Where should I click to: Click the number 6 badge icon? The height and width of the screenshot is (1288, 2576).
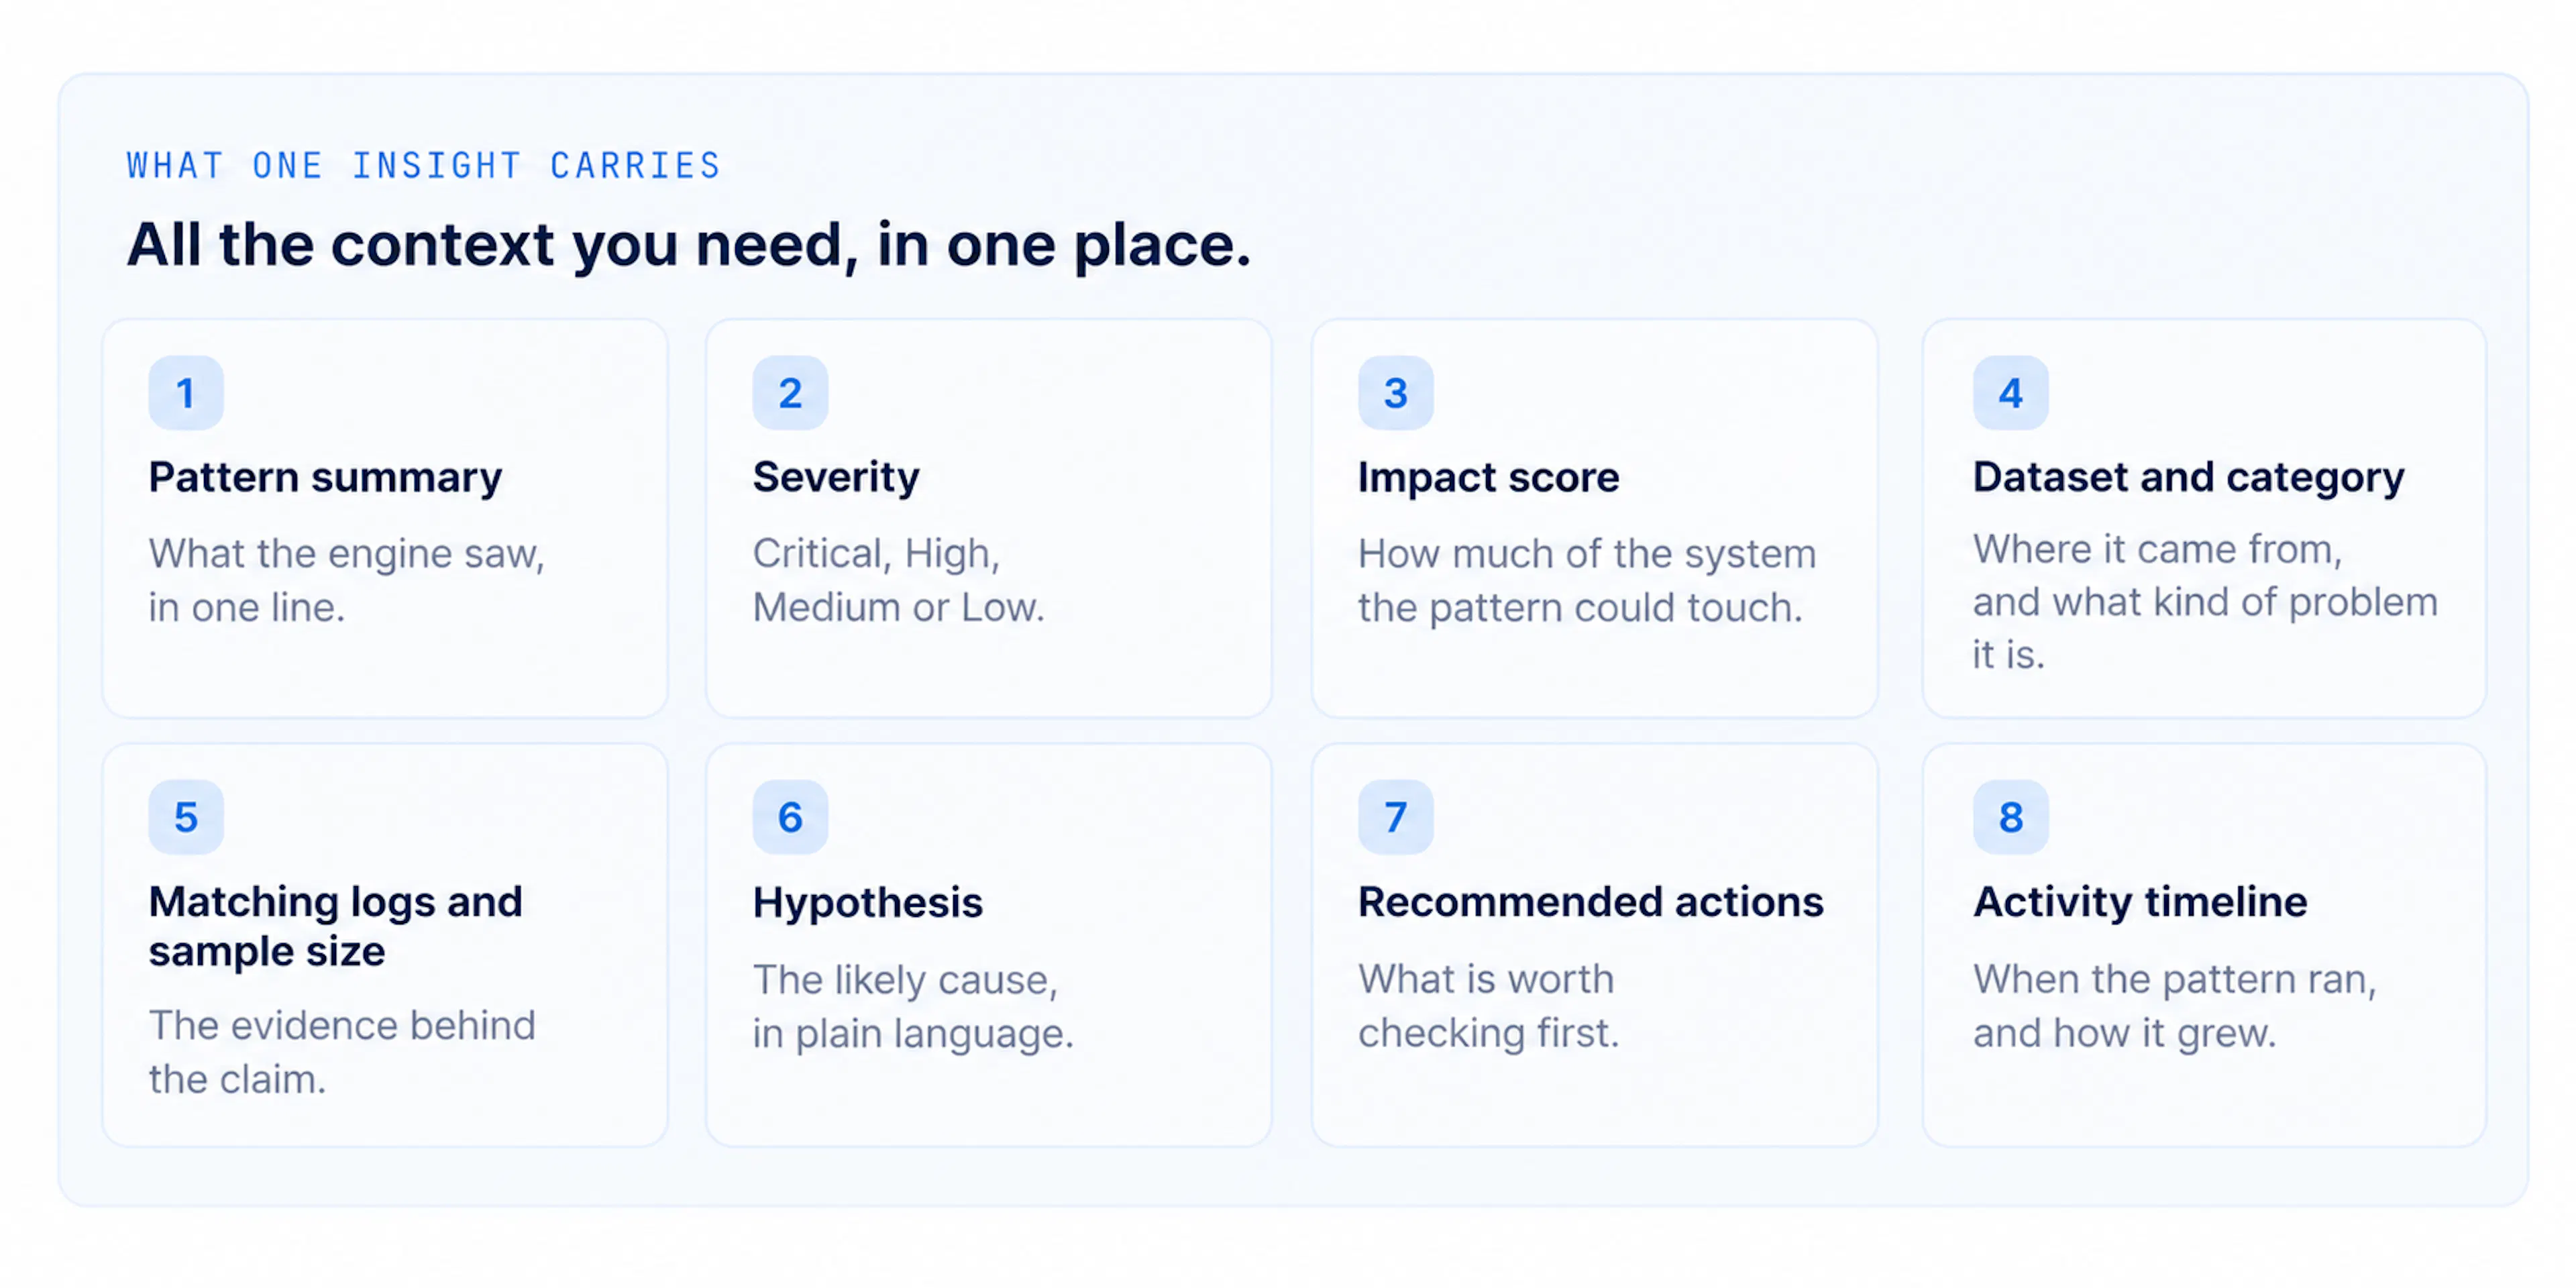[x=790, y=817]
